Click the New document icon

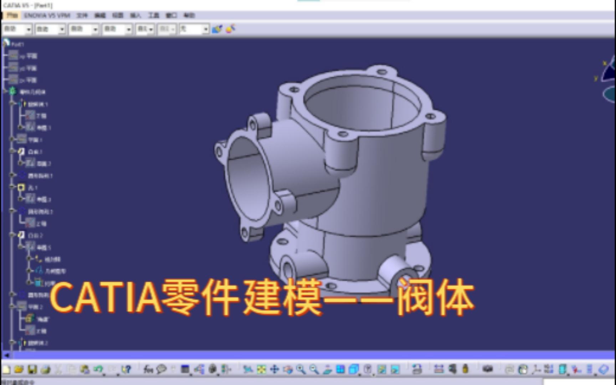coord(6,369)
